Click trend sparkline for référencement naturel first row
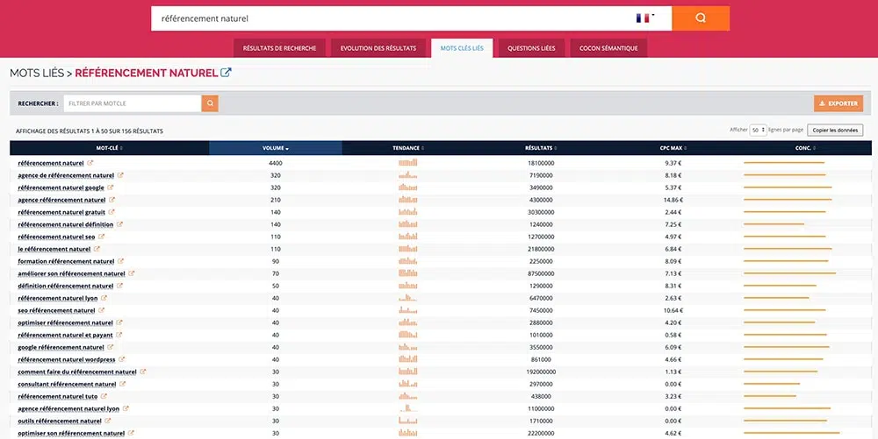This screenshot has height=439, width=878. click(x=407, y=162)
